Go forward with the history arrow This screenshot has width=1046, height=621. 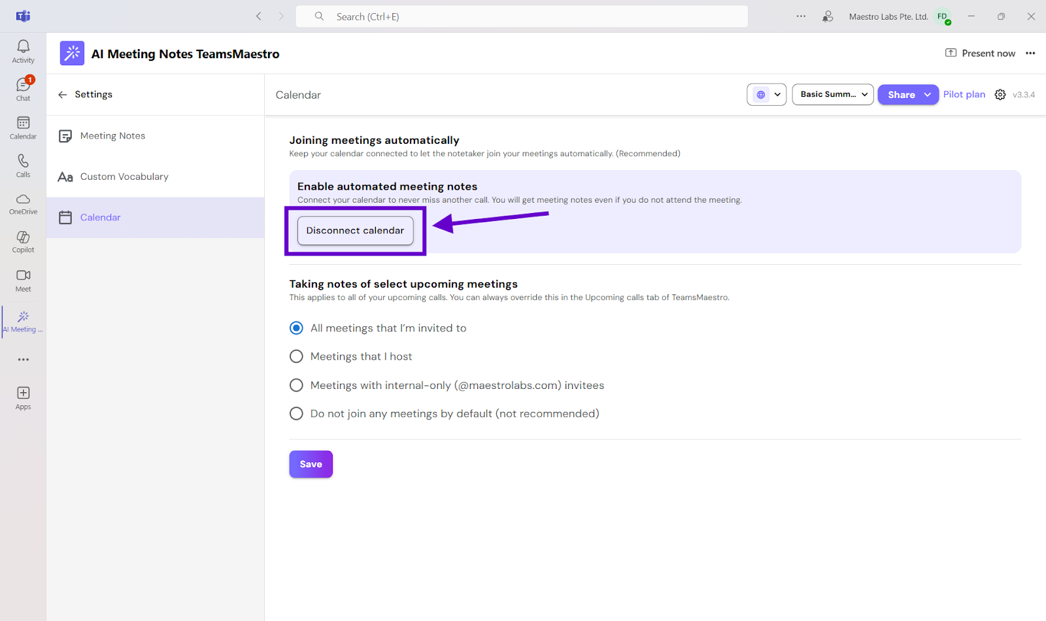point(281,16)
